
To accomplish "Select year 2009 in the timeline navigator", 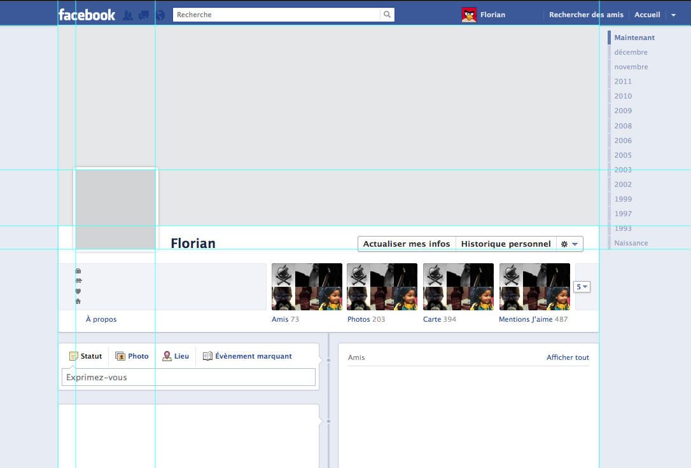I will point(622,111).
